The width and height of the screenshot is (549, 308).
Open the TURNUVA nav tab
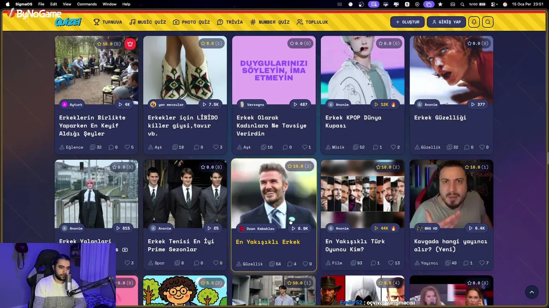[x=108, y=22]
